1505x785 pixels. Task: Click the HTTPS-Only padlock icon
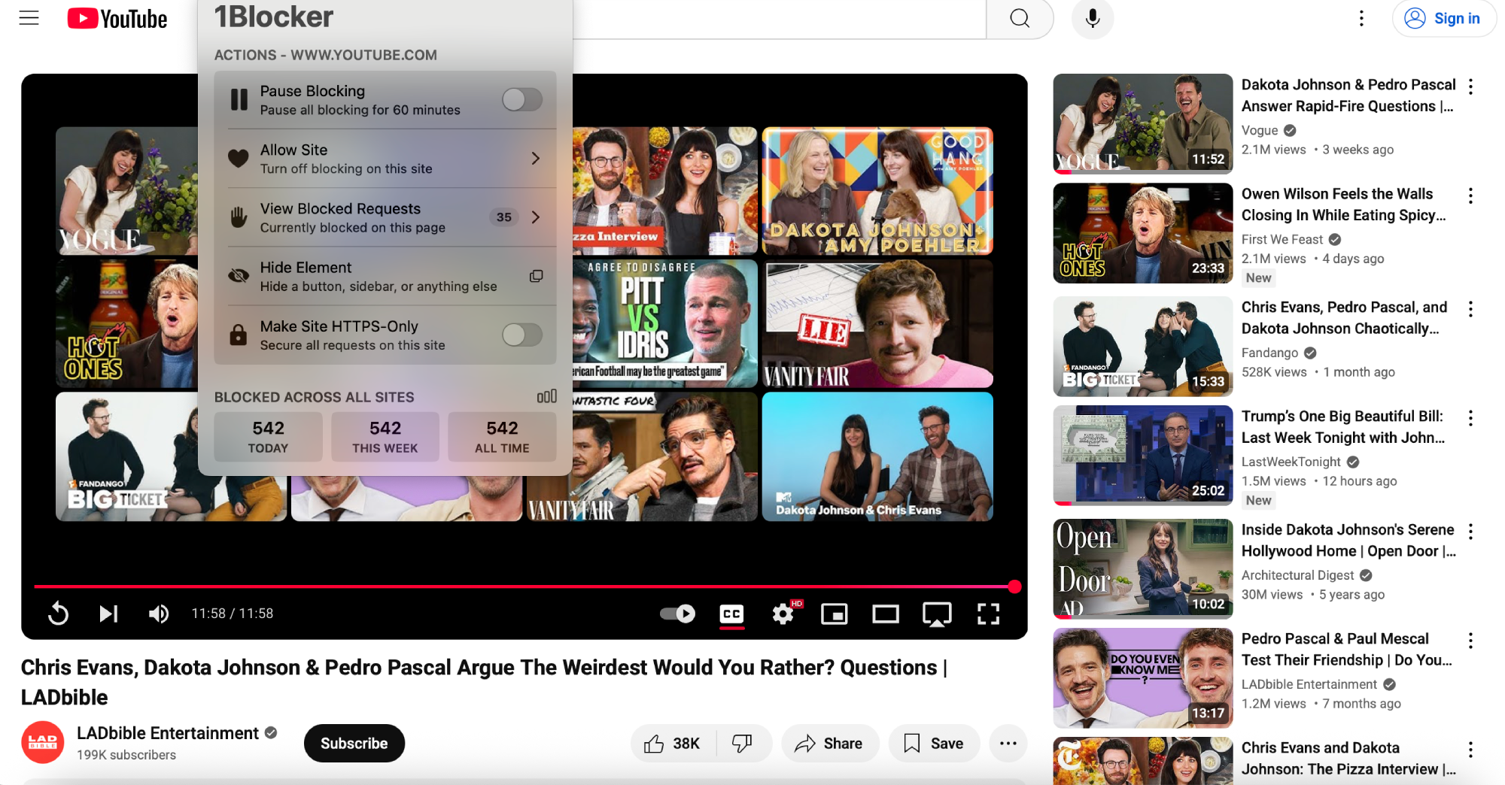[239, 335]
